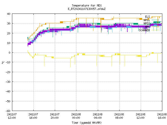The width and height of the screenshot is (167, 125).
Task: Select the x-axis label 241107 12:00
Action: point(12,116)
